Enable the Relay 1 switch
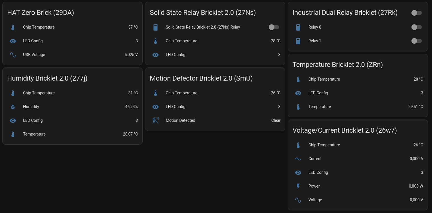The width and height of the screenshot is (432, 213). tap(417, 41)
